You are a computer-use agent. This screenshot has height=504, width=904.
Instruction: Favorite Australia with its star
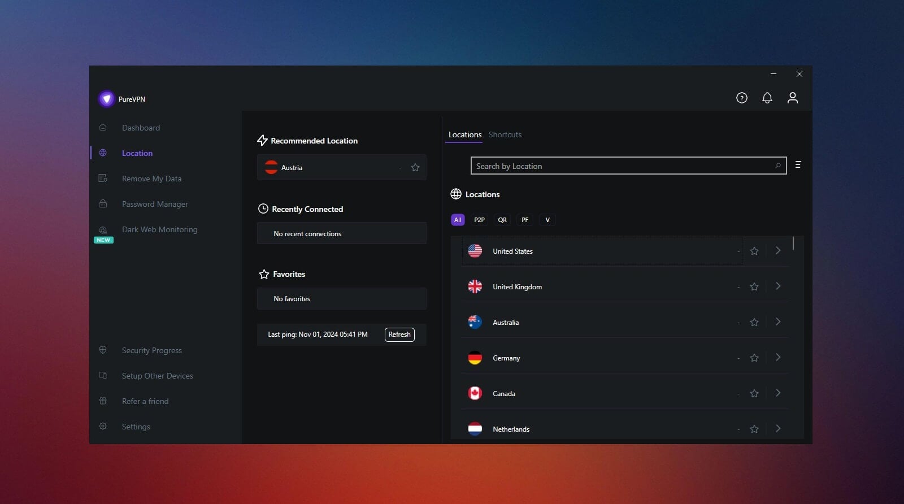click(x=754, y=322)
